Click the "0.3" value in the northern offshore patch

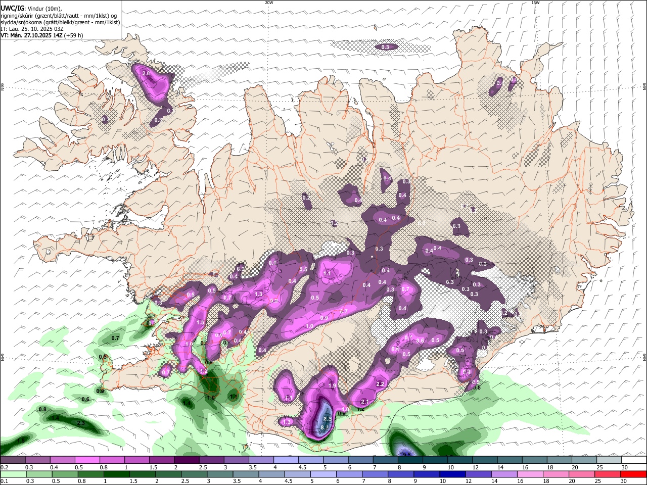(x=385, y=47)
